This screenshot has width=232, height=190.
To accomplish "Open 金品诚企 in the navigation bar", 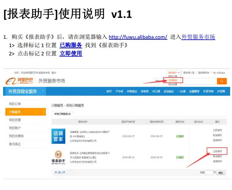I will tap(169, 91).
